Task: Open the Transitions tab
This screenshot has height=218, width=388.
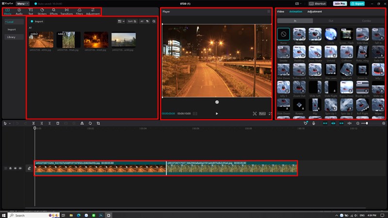Action: 66,11
